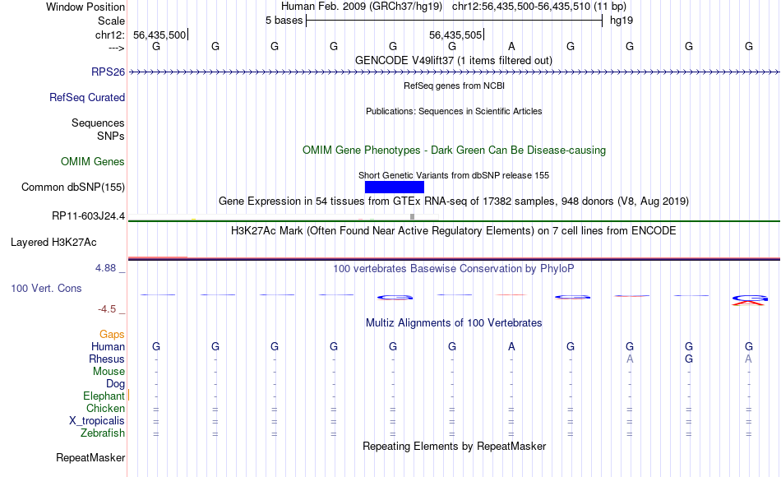Click the 56,435,500 position label

pyautogui.click(x=159, y=35)
